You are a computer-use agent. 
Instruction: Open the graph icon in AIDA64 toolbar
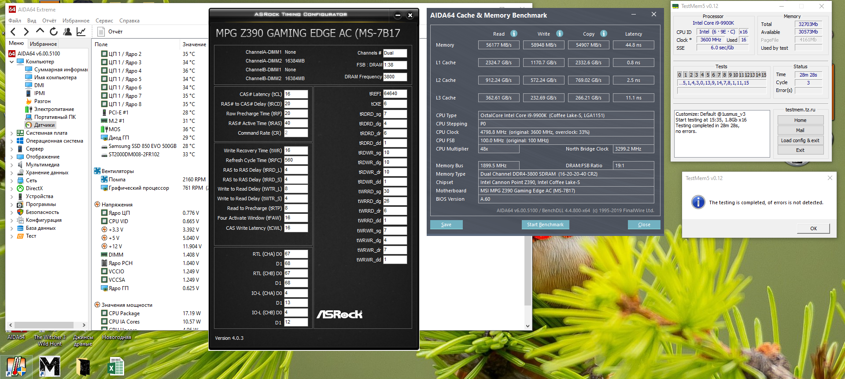pyautogui.click(x=81, y=32)
